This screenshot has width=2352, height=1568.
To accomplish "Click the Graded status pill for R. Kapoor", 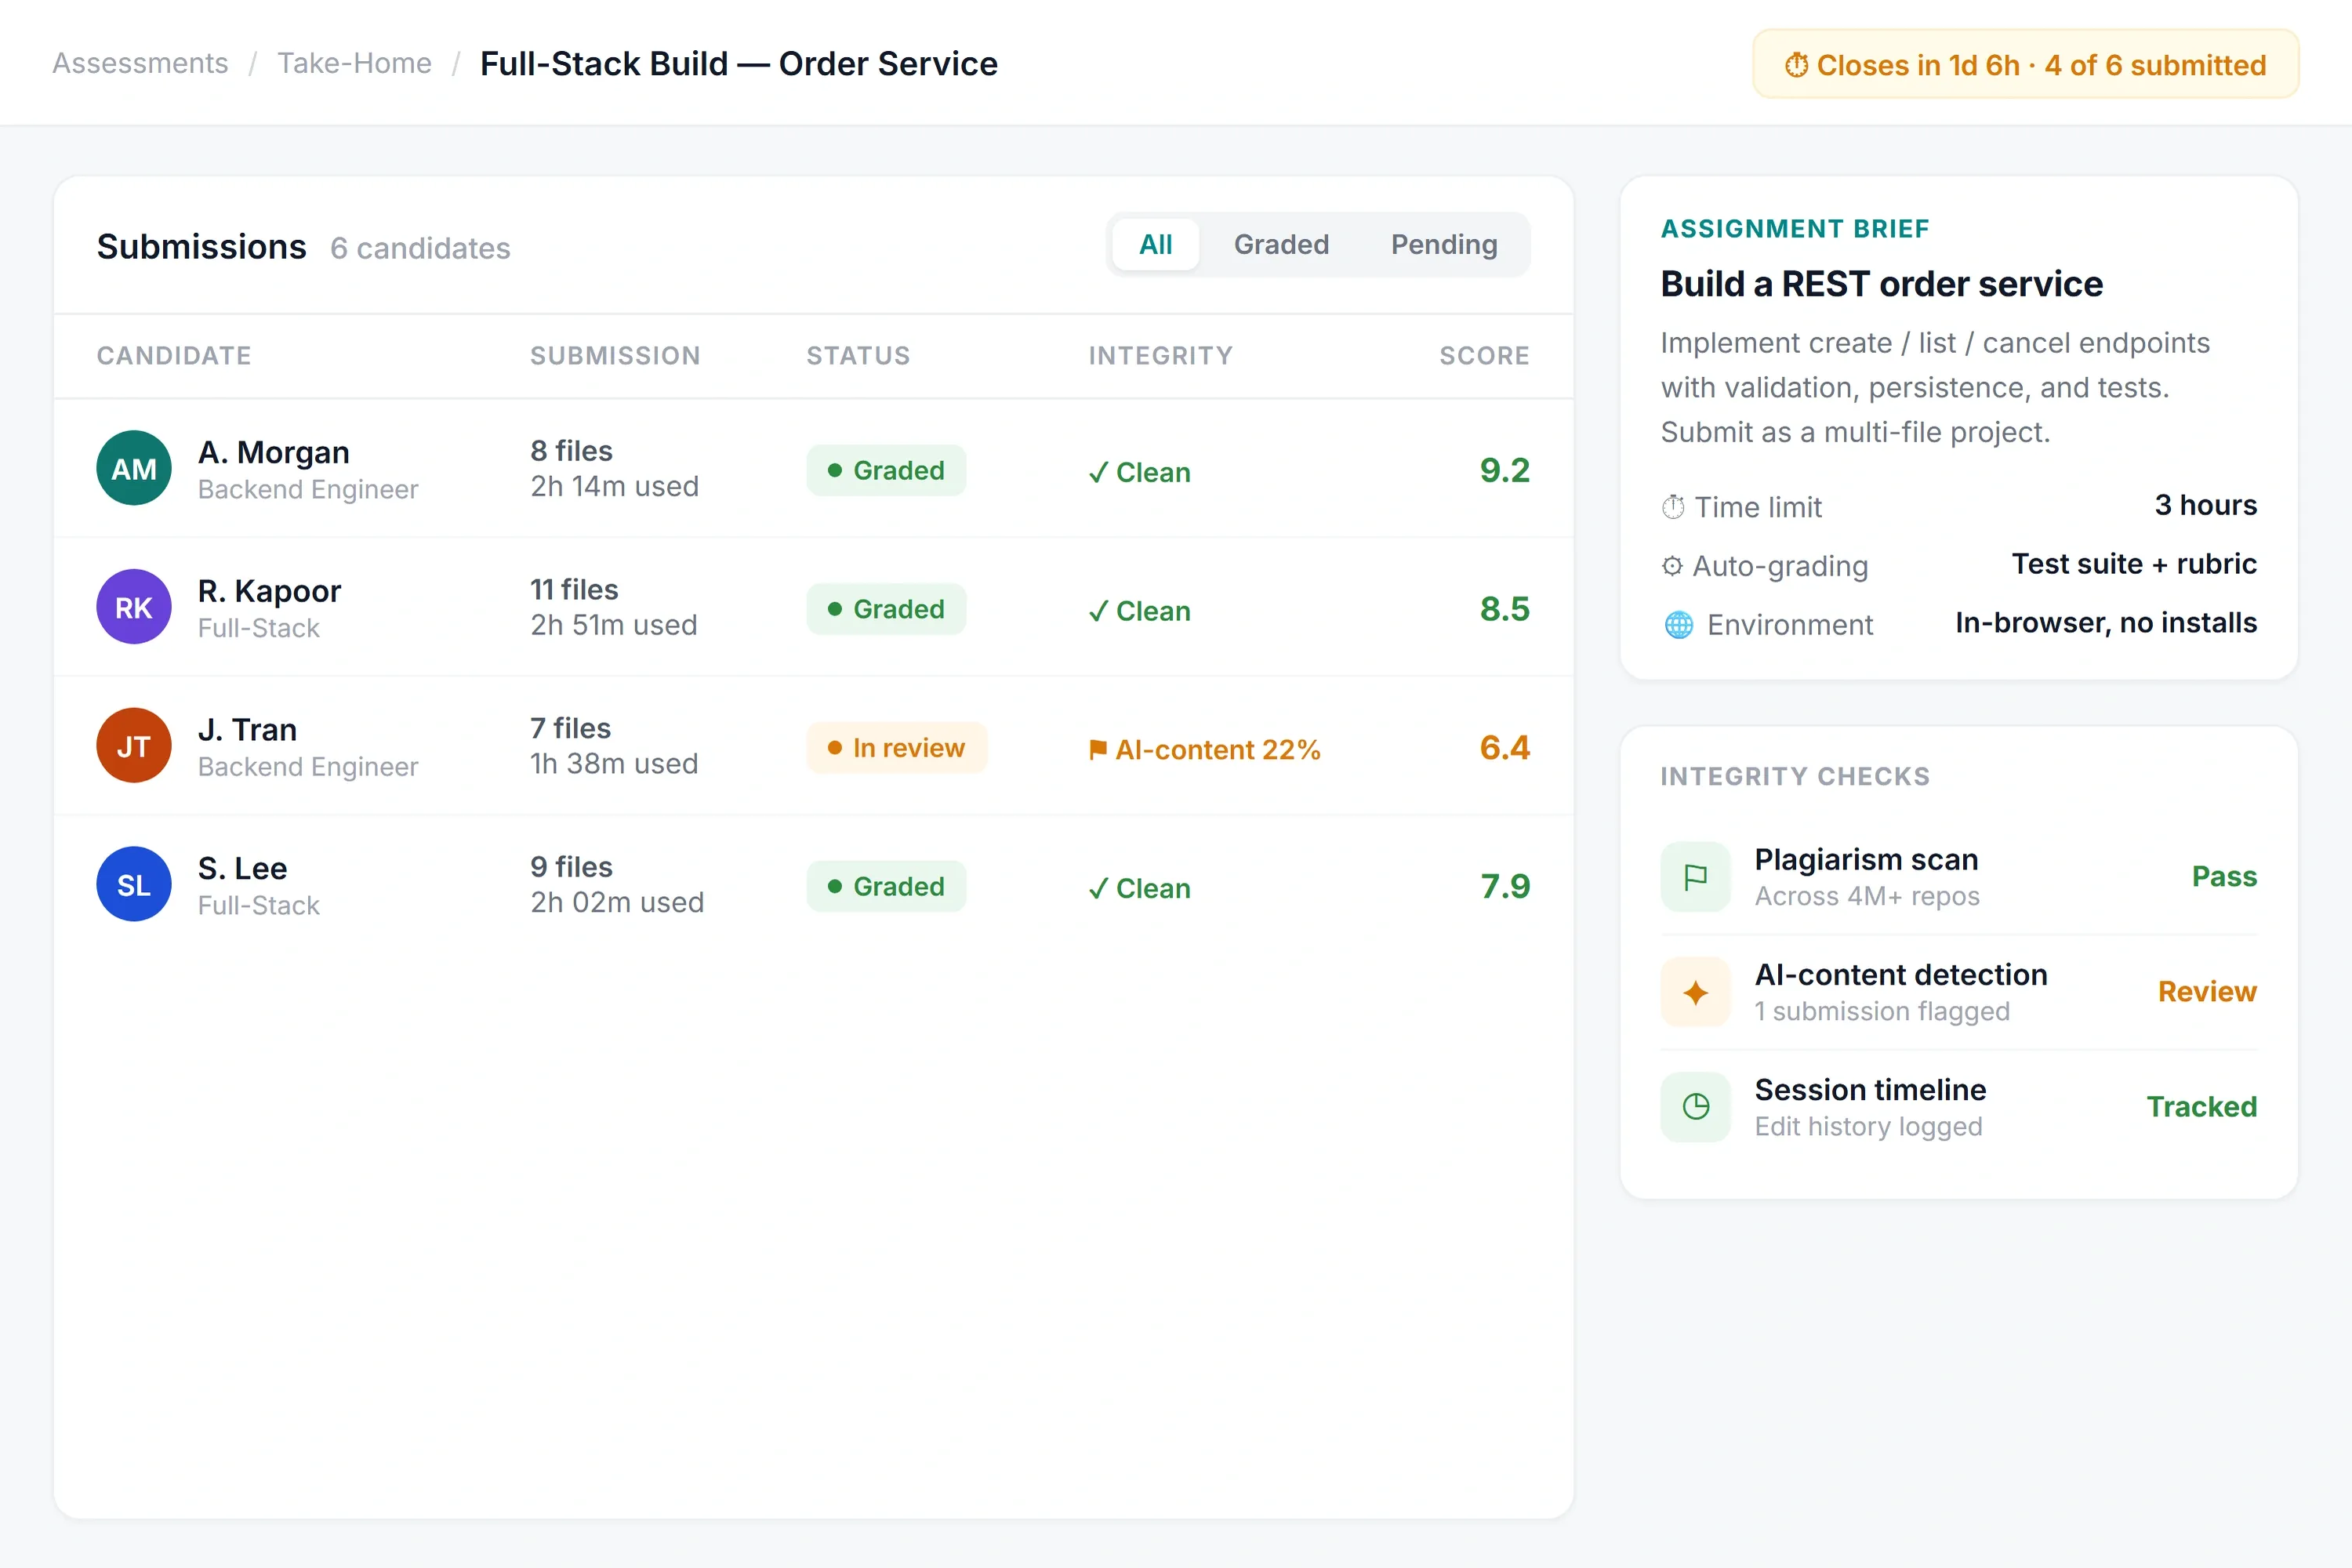I will click(886, 609).
